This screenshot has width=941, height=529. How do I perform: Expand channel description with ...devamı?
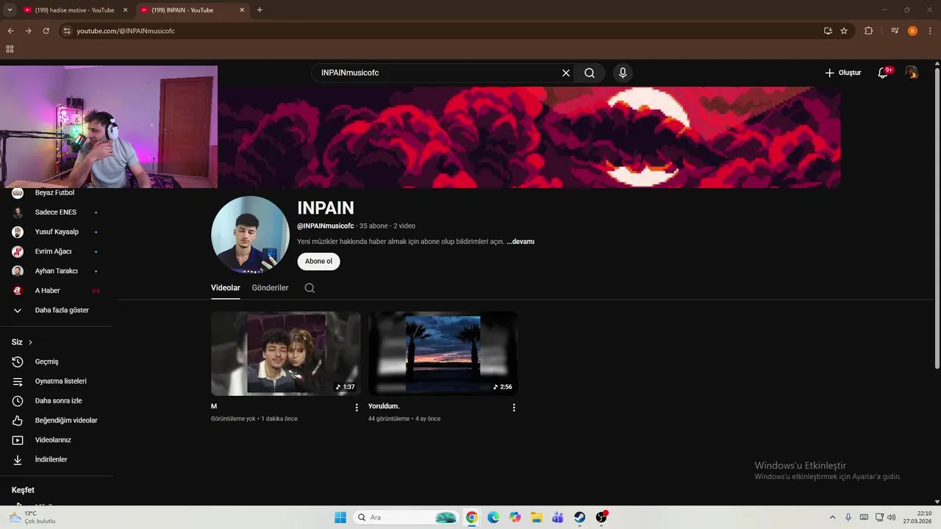click(520, 242)
